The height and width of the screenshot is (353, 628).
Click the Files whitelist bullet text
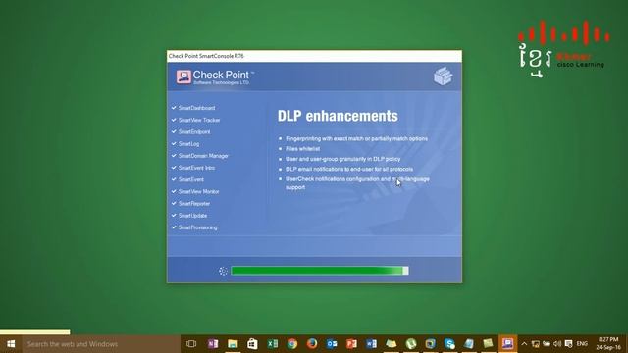[x=303, y=149]
